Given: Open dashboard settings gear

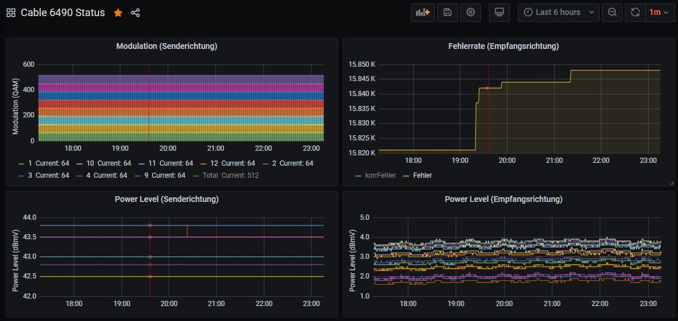Looking at the screenshot, I should click(x=471, y=12).
